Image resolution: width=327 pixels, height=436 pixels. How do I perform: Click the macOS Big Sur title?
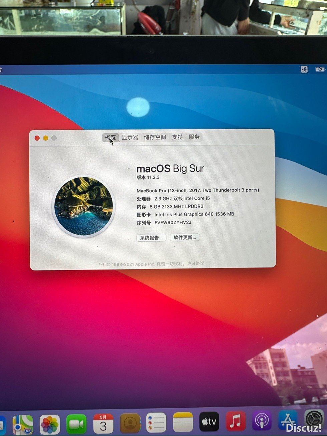[x=170, y=169]
